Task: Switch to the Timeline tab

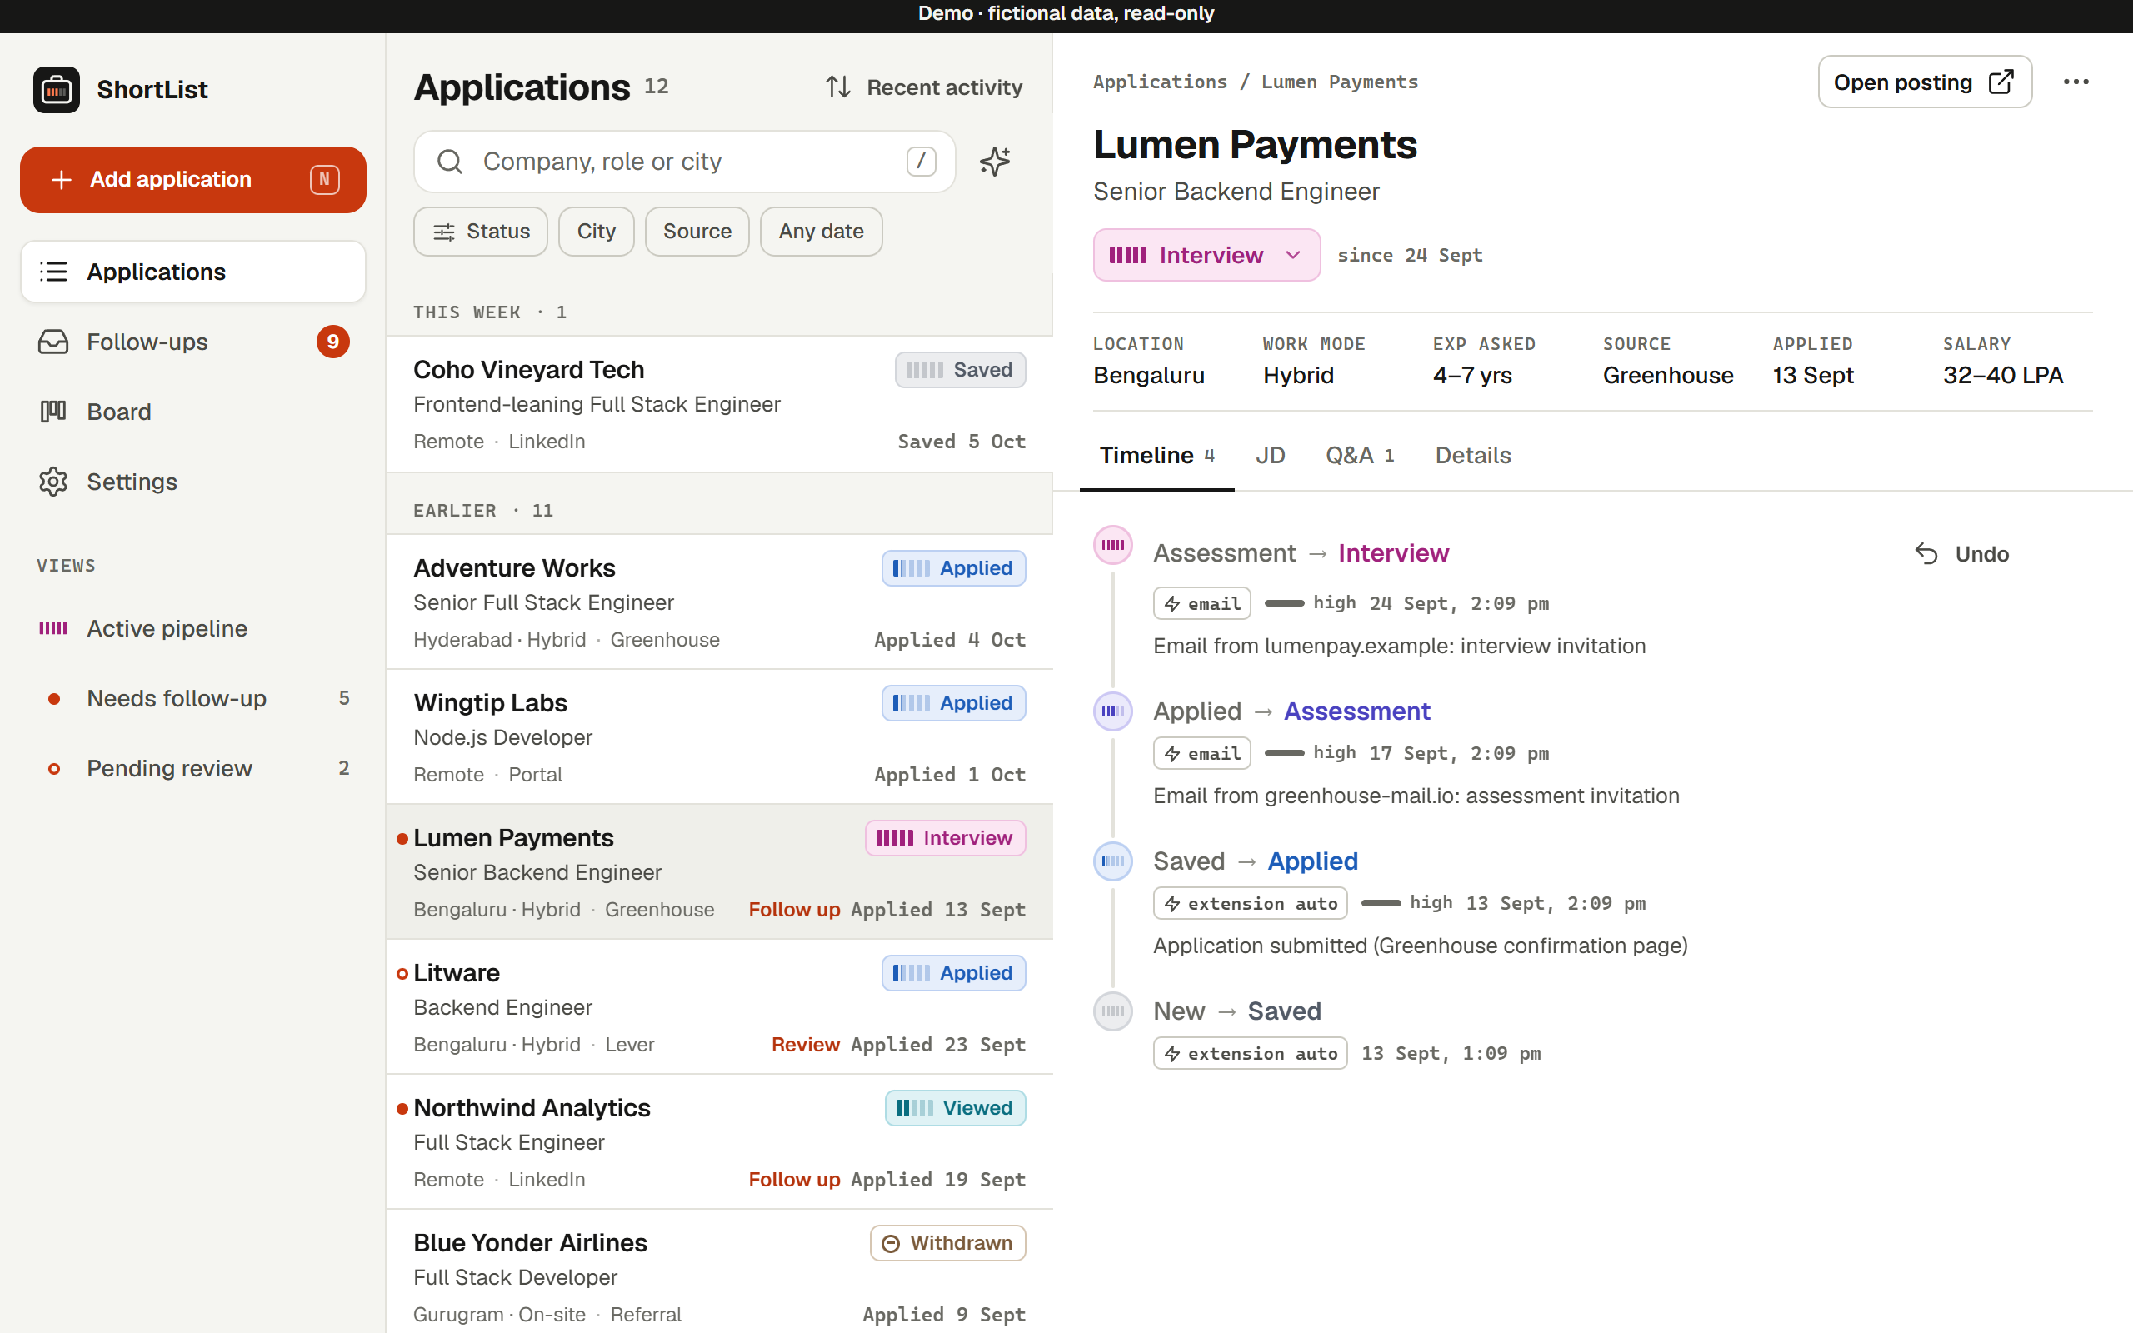Action: tap(1156, 455)
